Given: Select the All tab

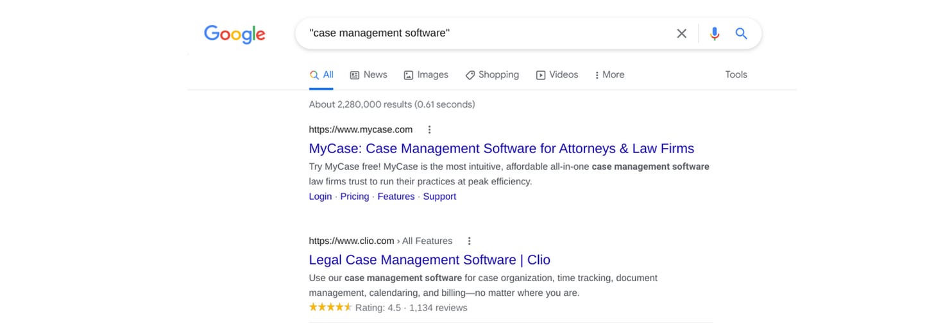Looking at the screenshot, I should click(x=321, y=75).
